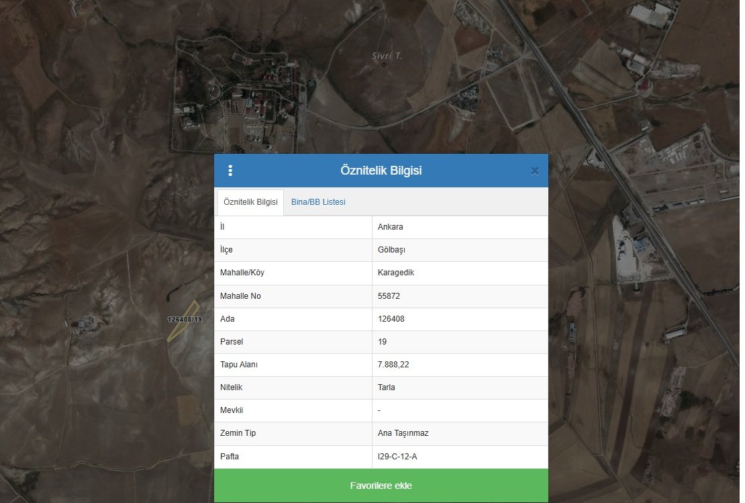This screenshot has width=745, height=503.
Task: Click the Favorilere ekle button
Action: 381,486
